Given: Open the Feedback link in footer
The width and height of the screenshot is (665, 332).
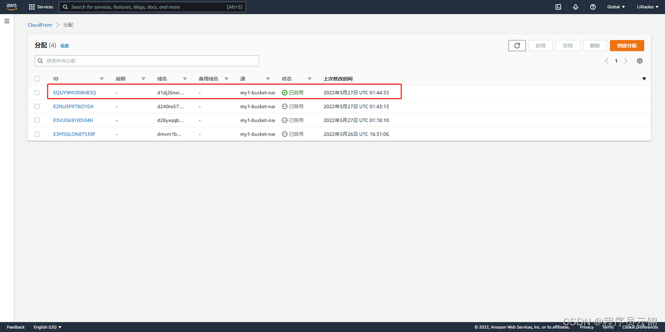Looking at the screenshot, I should click(16, 327).
